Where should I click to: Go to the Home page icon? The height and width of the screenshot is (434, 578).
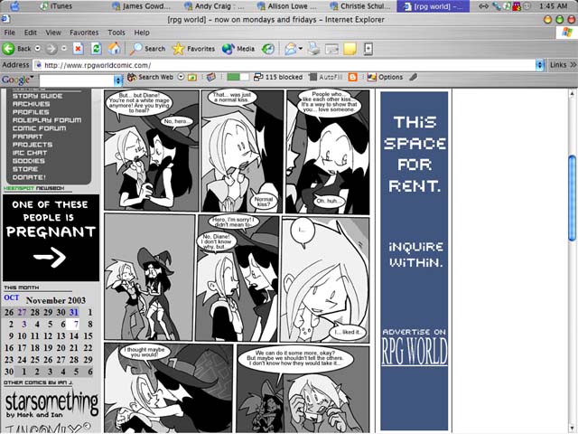114,48
